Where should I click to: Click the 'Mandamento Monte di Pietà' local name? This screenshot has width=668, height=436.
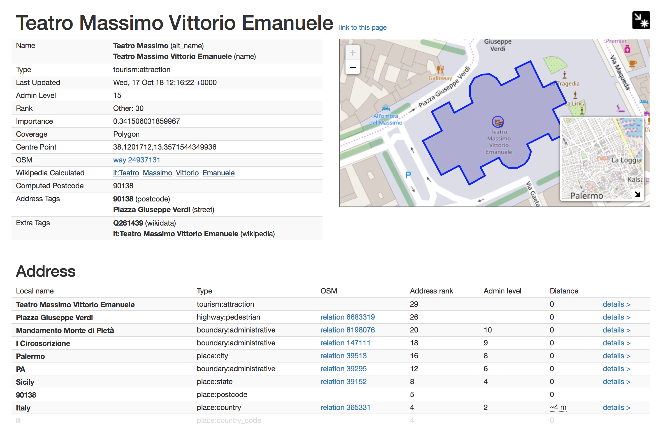pos(65,331)
